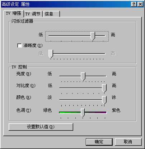Click the 对比度(O) slider handle
145x149 pixels.
[x=104, y=88]
